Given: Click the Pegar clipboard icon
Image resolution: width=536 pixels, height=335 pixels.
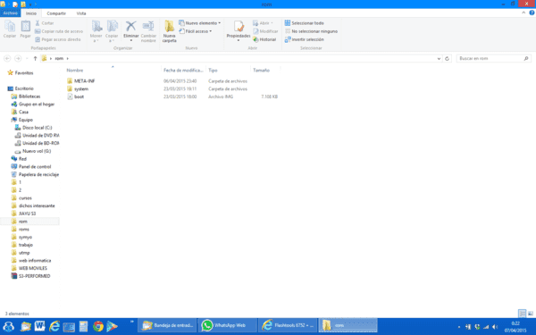Looking at the screenshot, I should [25, 29].
